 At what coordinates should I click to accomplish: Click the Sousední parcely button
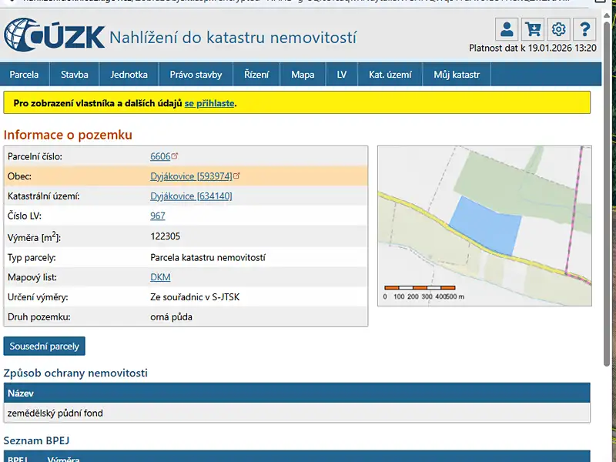tap(45, 346)
